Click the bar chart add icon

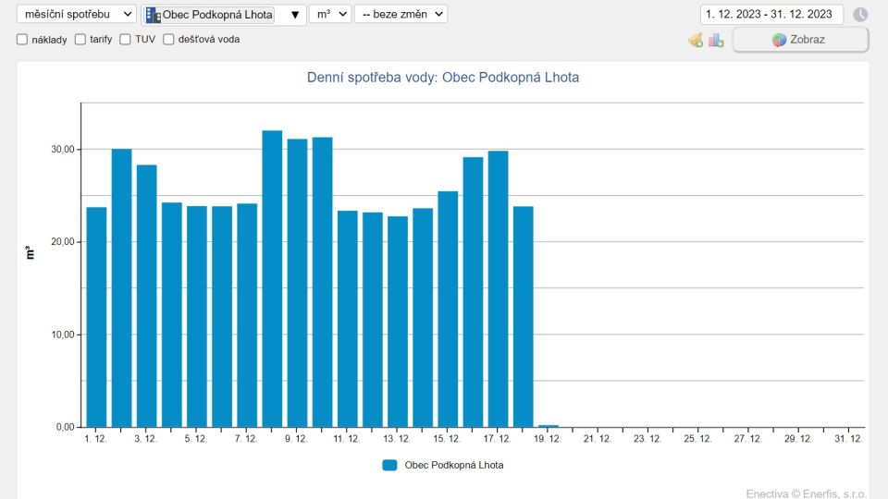[x=716, y=40]
